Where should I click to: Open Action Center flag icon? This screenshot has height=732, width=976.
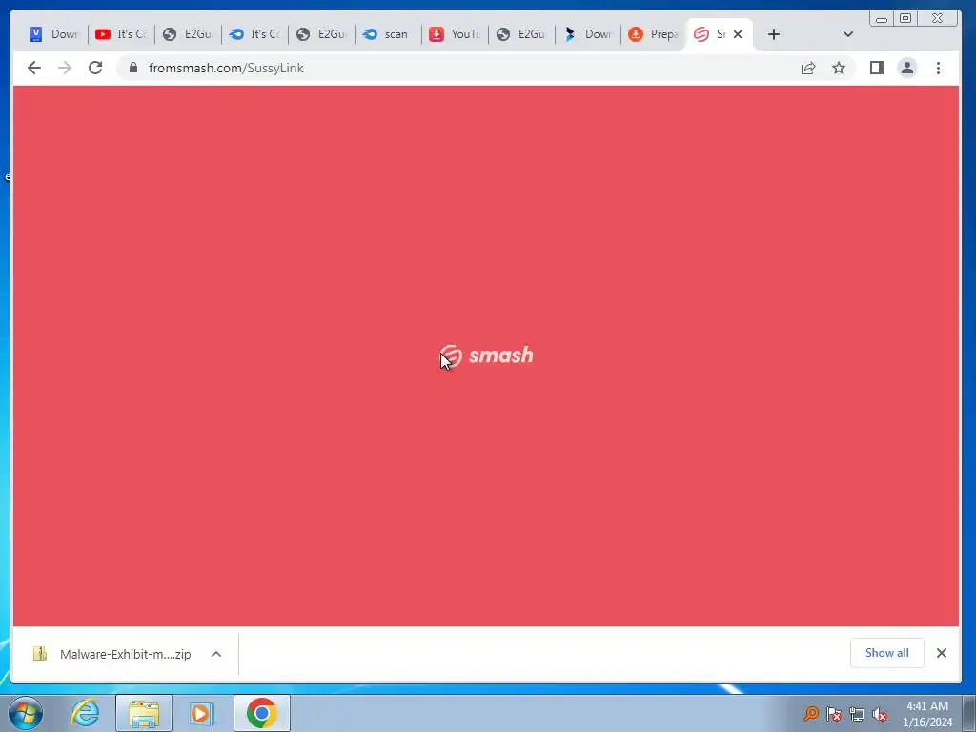[834, 713]
